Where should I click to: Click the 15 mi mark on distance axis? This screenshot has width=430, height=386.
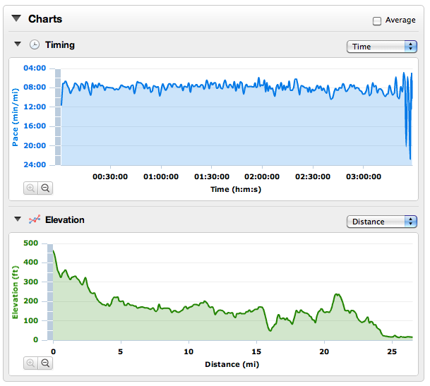click(x=256, y=351)
